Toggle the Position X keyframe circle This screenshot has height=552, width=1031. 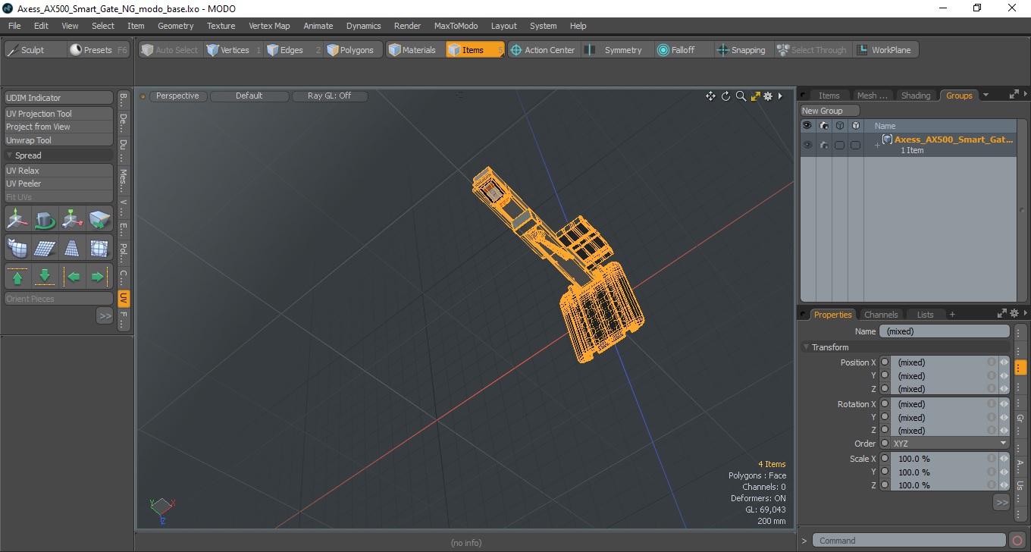pos(885,362)
